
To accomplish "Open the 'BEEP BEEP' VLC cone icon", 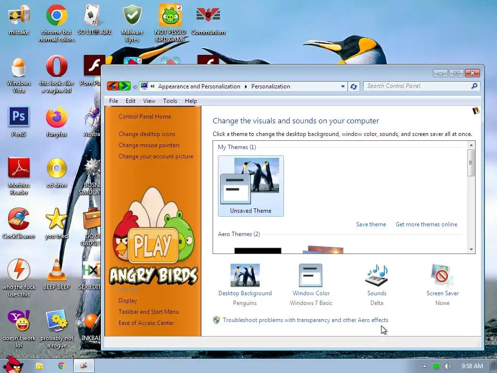I will (x=56, y=274).
